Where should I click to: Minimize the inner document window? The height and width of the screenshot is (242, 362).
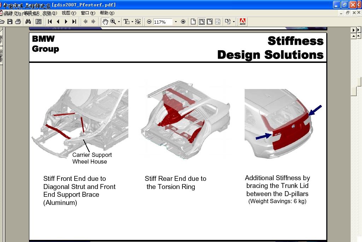pos(341,13)
